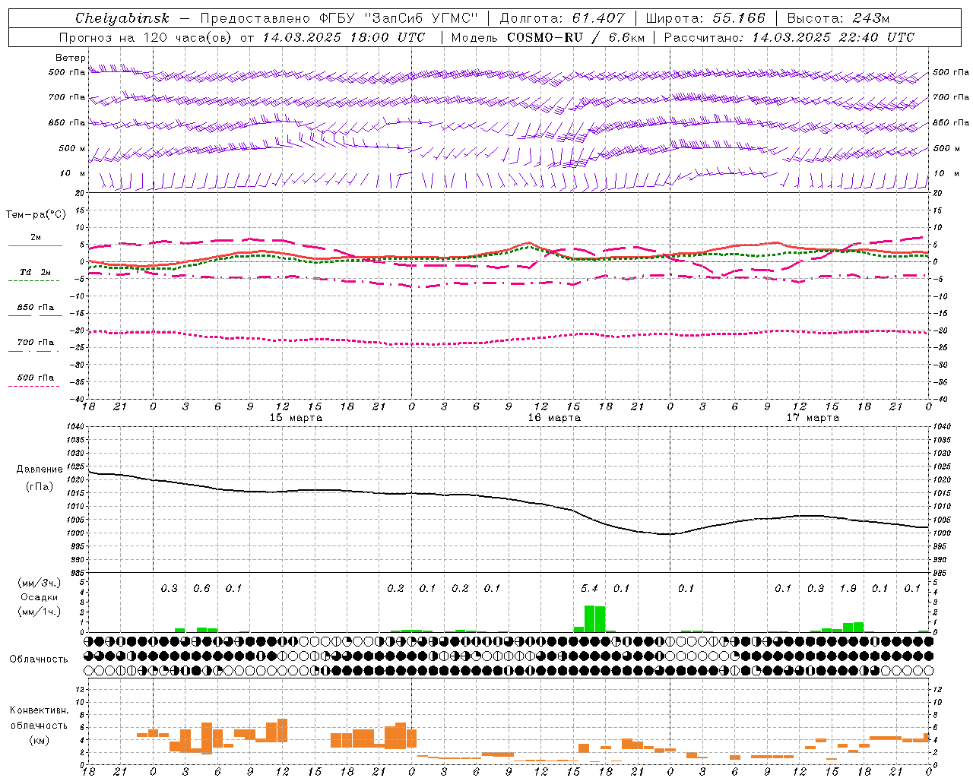Image resolution: width=973 pixels, height=778 pixels.
Task: Click the Chelyabinsk station title
Action: [122, 18]
